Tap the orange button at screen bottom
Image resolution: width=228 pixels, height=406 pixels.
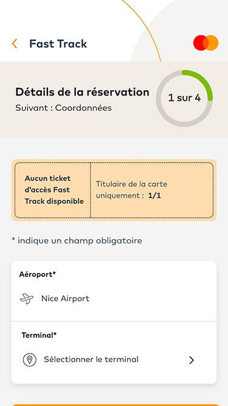click(x=114, y=405)
